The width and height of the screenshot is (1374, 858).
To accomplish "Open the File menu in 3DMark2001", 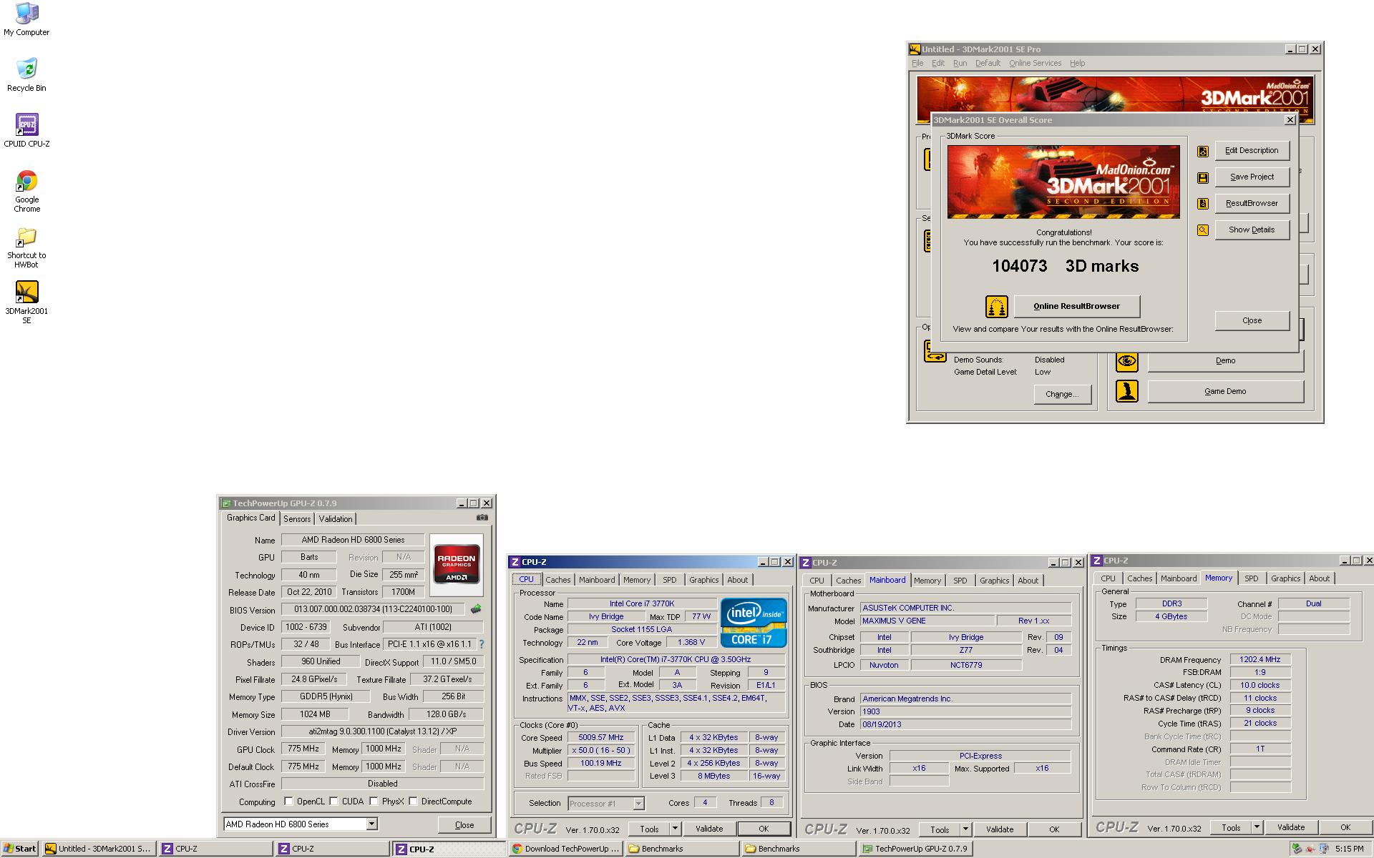I will [x=917, y=63].
